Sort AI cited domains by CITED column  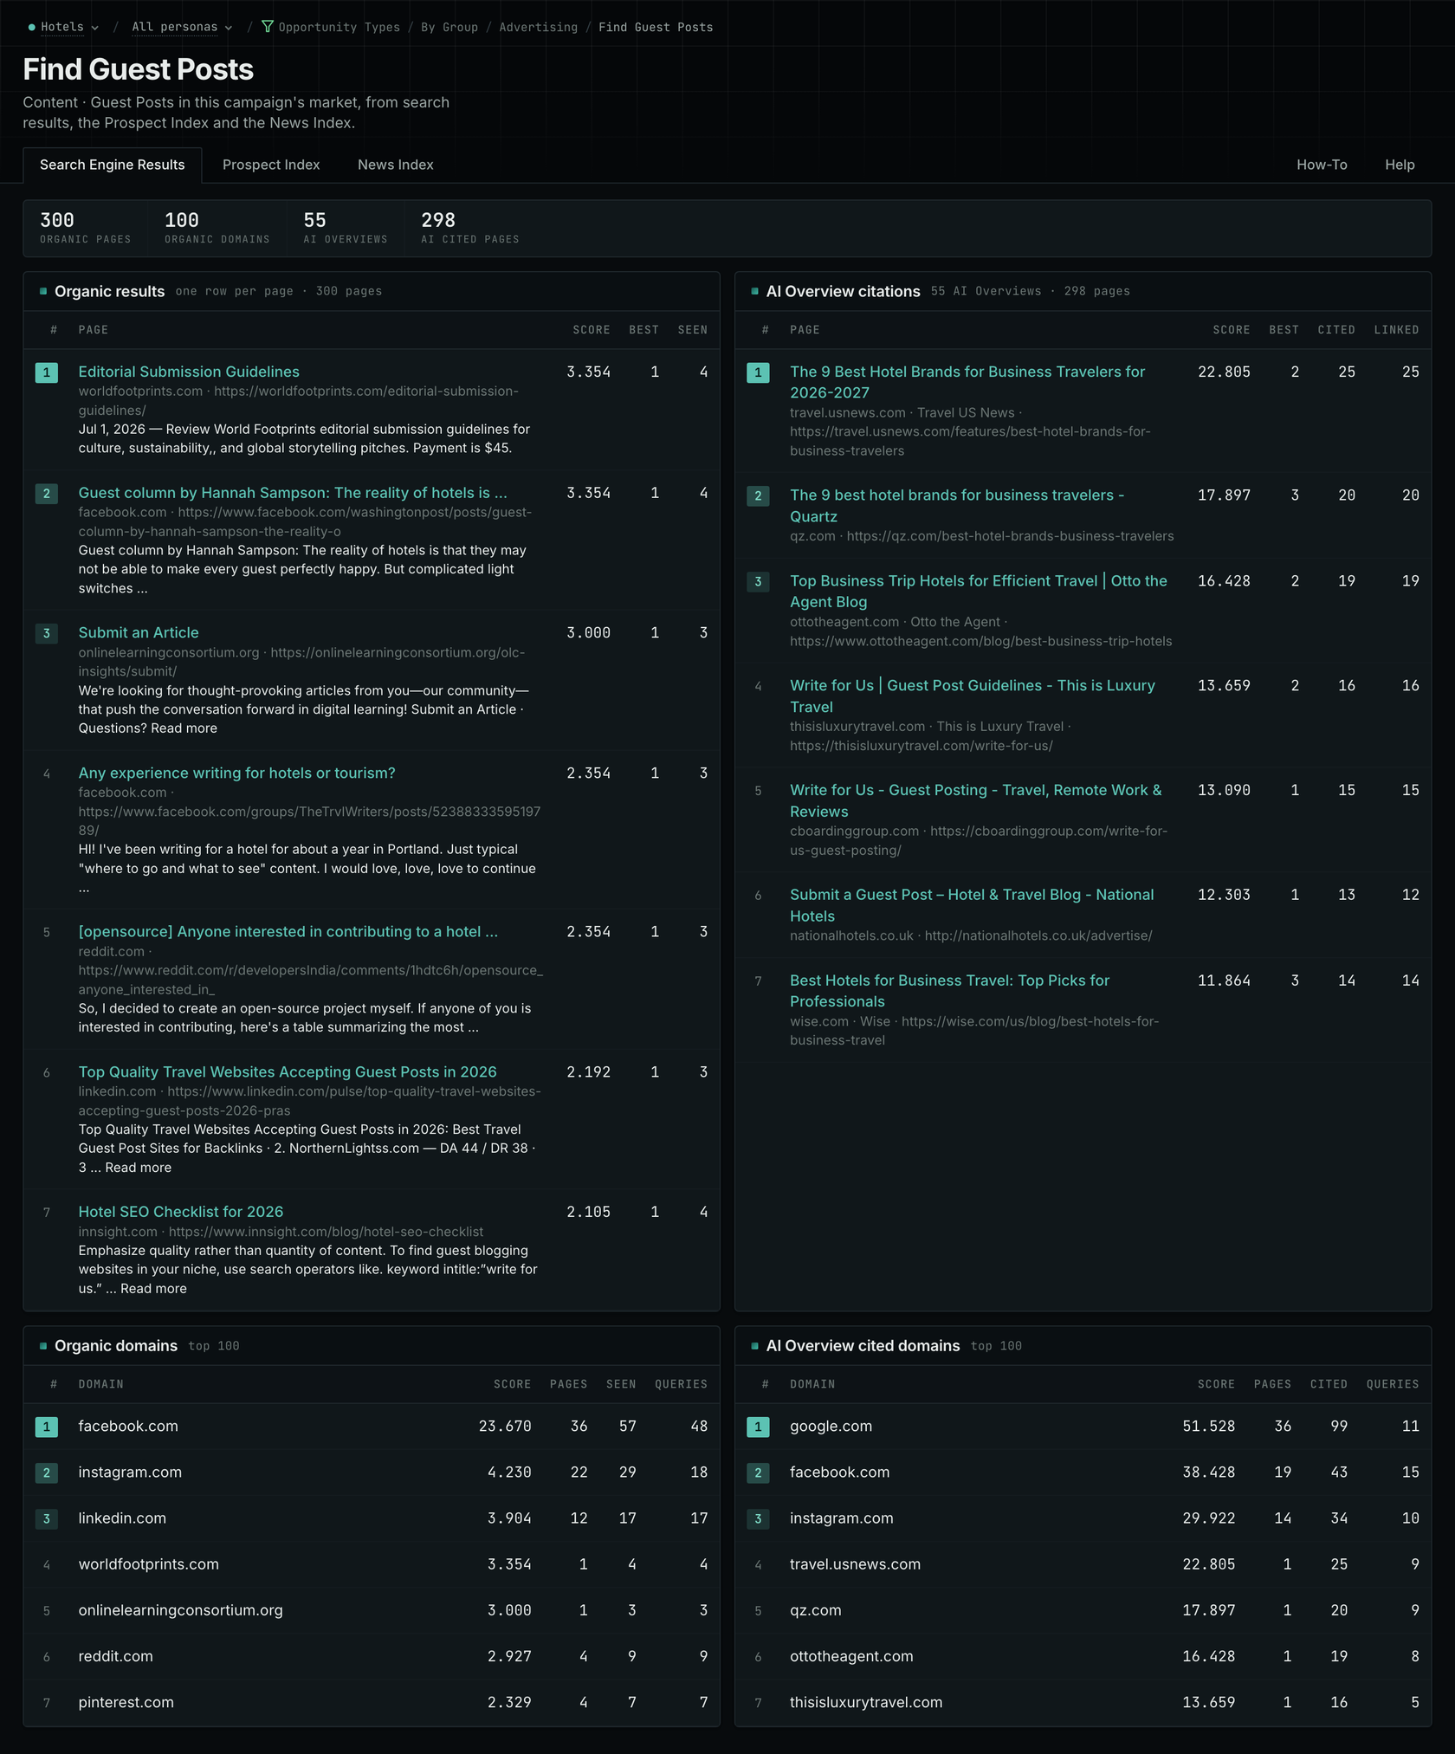(1329, 1384)
